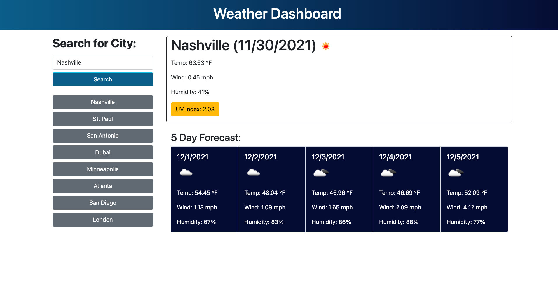Select San Diego from the city list
558x283 pixels.
pyautogui.click(x=103, y=202)
